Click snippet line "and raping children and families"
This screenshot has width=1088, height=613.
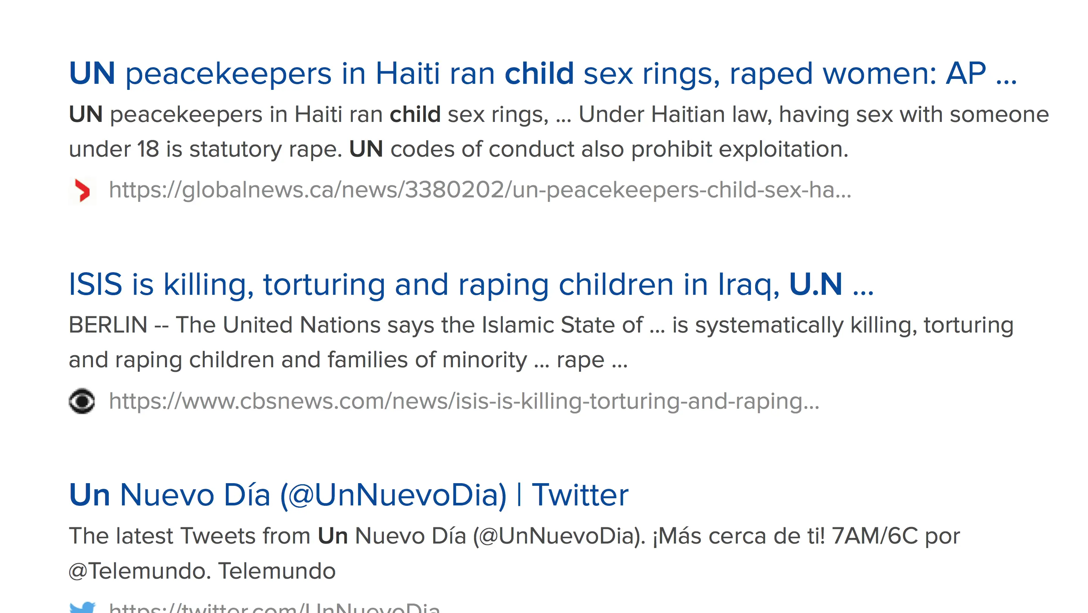(348, 360)
